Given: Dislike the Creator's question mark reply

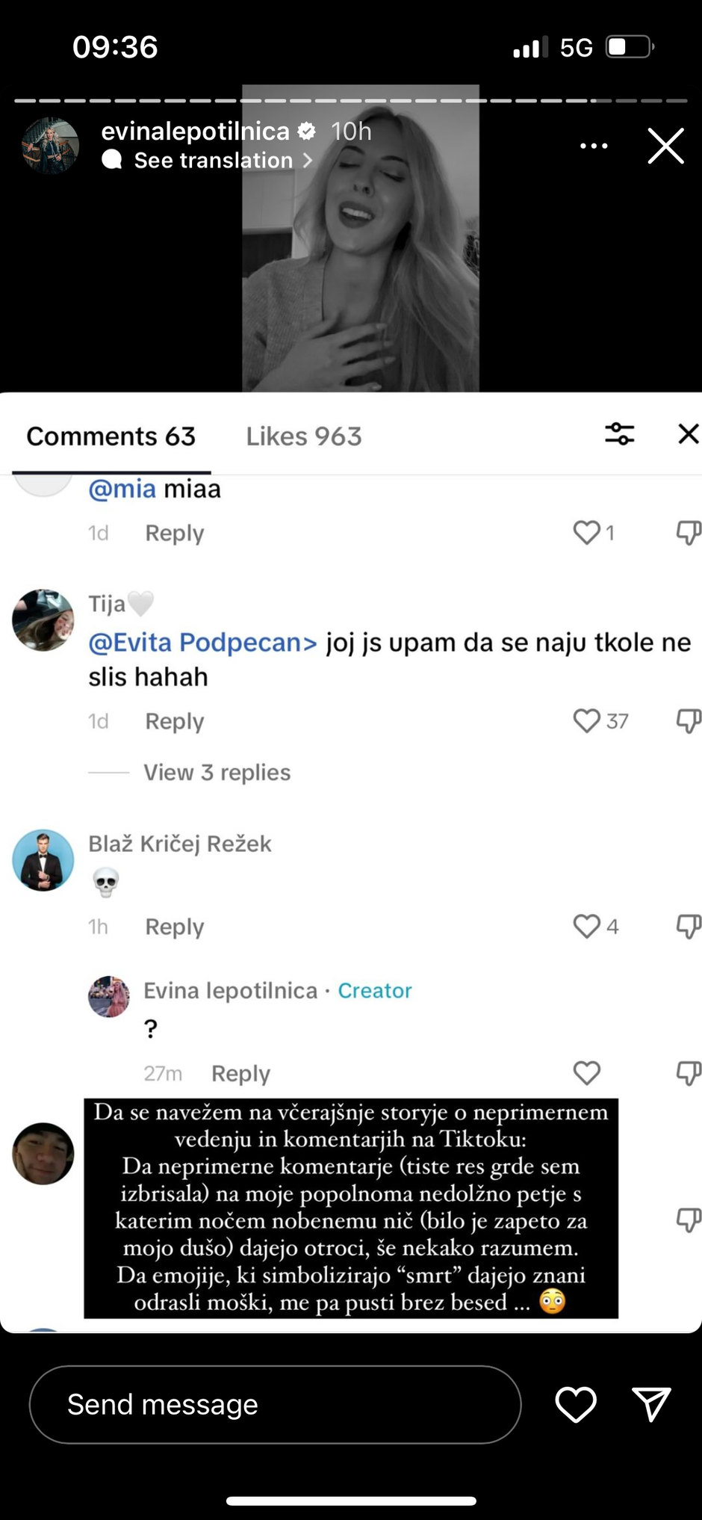Looking at the screenshot, I should [688, 1073].
